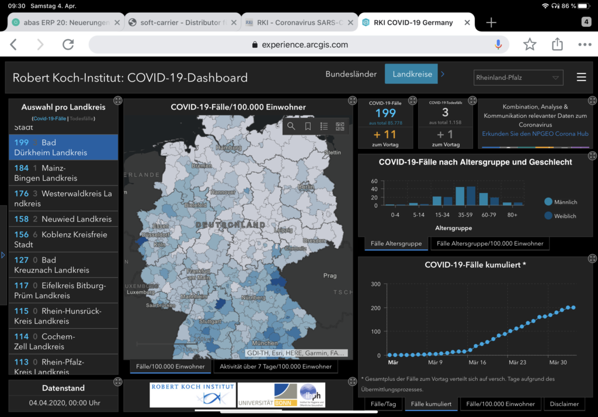
Task: Click the chevron next to Landkreise
Action: pyautogui.click(x=443, y=74)
